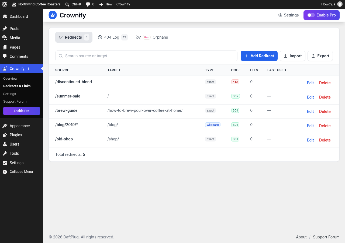Focus the search source or target field
Image resolution: width=345 pixels, height=243 pixels.
(x=146, y=56)
